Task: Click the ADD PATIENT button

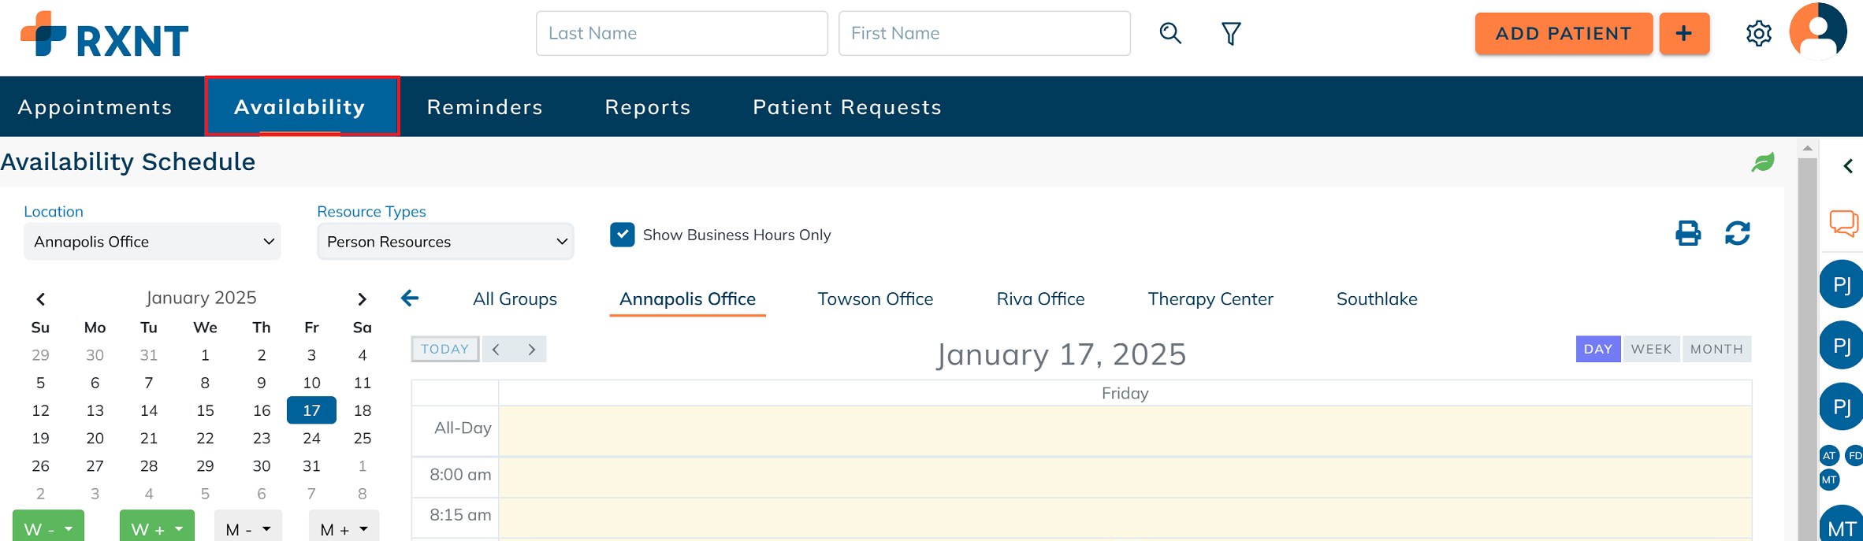Action: coord(1564,34)
